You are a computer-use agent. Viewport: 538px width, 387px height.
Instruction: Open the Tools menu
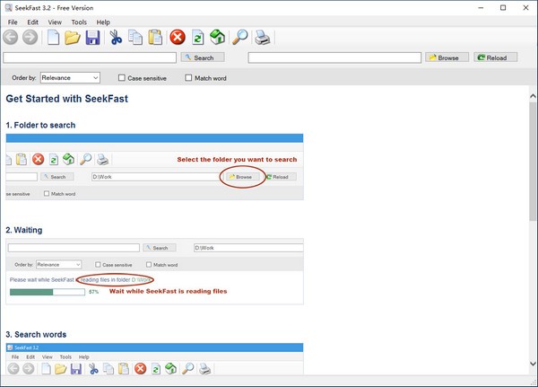pos(79,22)
